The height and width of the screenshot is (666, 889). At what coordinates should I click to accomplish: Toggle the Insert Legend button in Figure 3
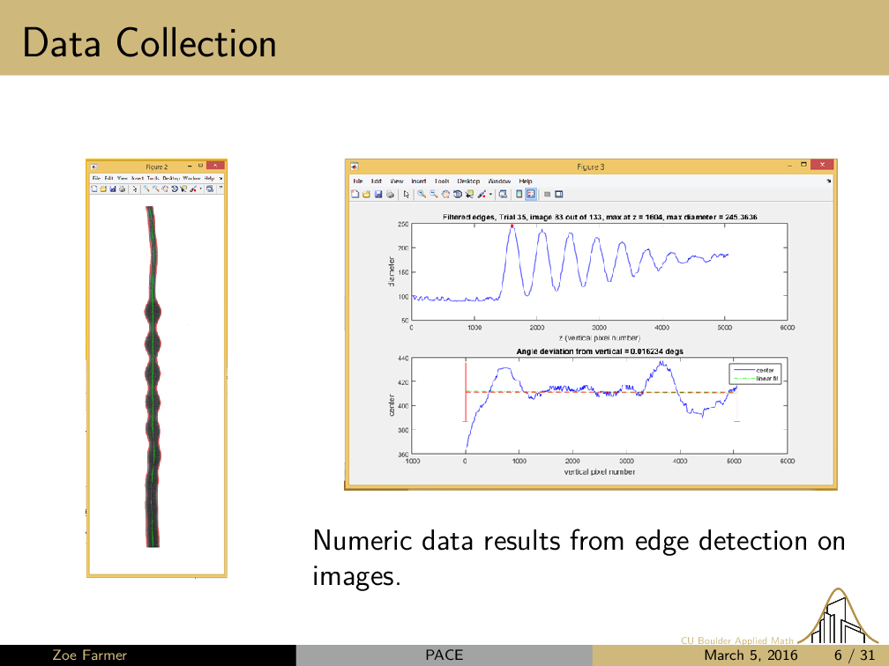coord(532,194)
